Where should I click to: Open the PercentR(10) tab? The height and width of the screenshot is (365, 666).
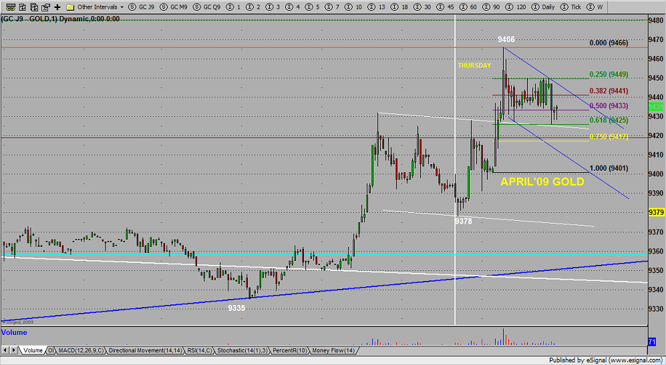[x=290, y=350]
